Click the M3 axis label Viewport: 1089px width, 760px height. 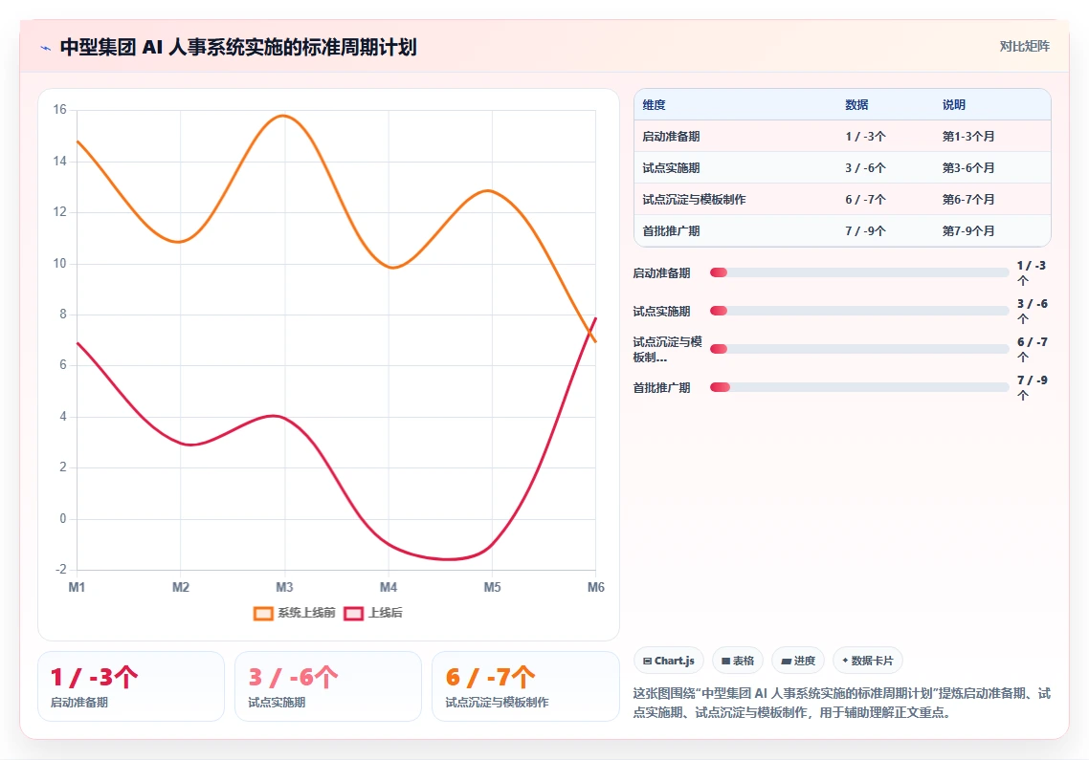(x=284, y=588)
